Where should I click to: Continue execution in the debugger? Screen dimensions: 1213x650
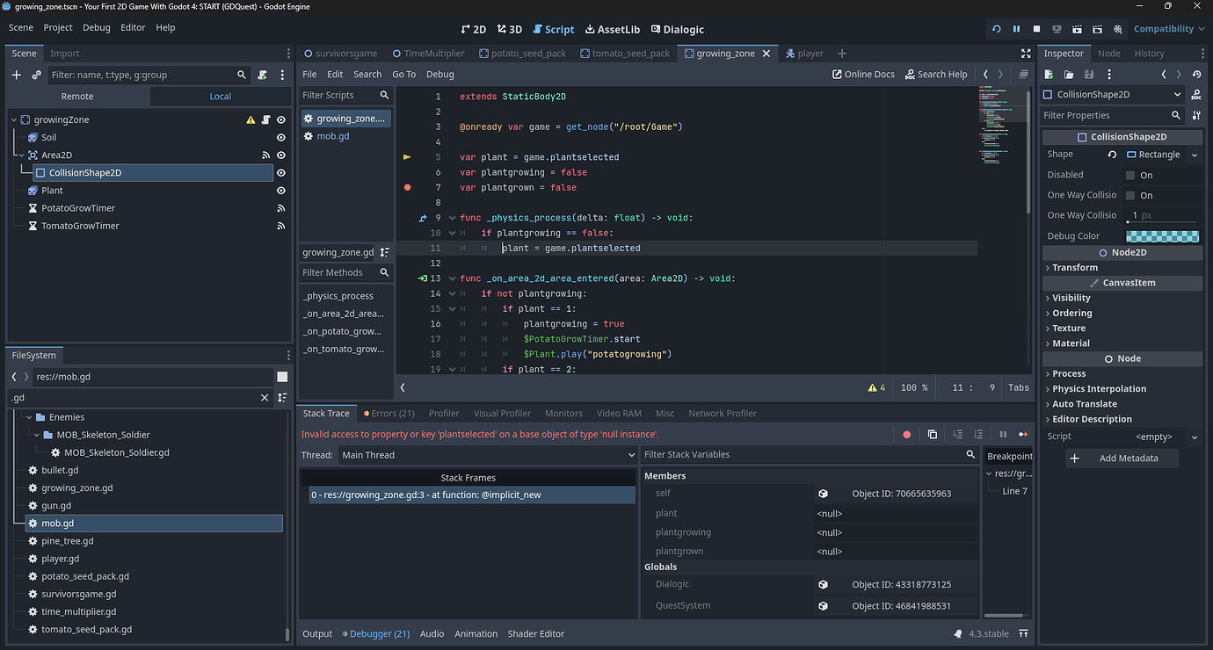coord(1022,434)
